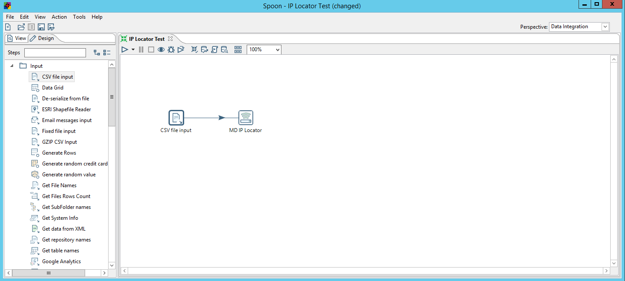Screen dimensions: 625x281
Task: Open the Perspective Data Integration dropdown
Action: (605, 27)
